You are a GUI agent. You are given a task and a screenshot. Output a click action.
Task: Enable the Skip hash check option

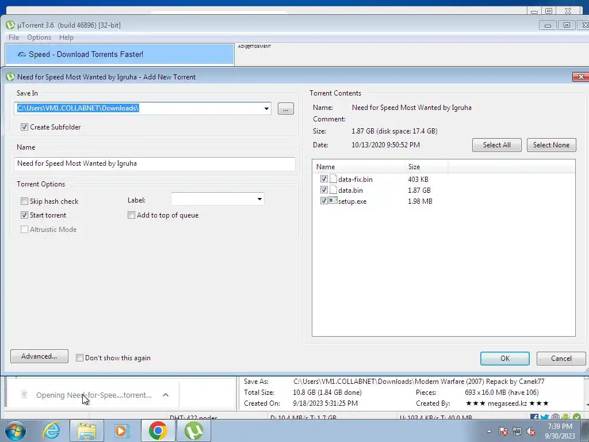[24, 201]
